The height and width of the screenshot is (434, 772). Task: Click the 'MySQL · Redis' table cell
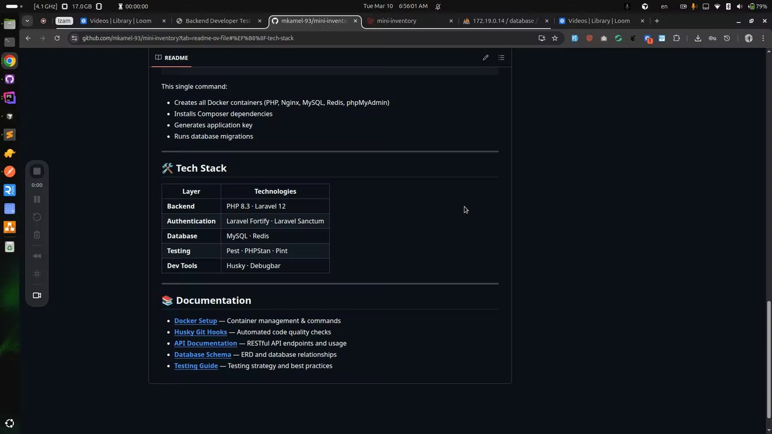coord(275,236)
